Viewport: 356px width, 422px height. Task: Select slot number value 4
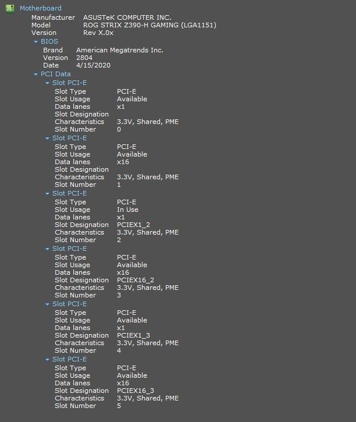point(119,350)
